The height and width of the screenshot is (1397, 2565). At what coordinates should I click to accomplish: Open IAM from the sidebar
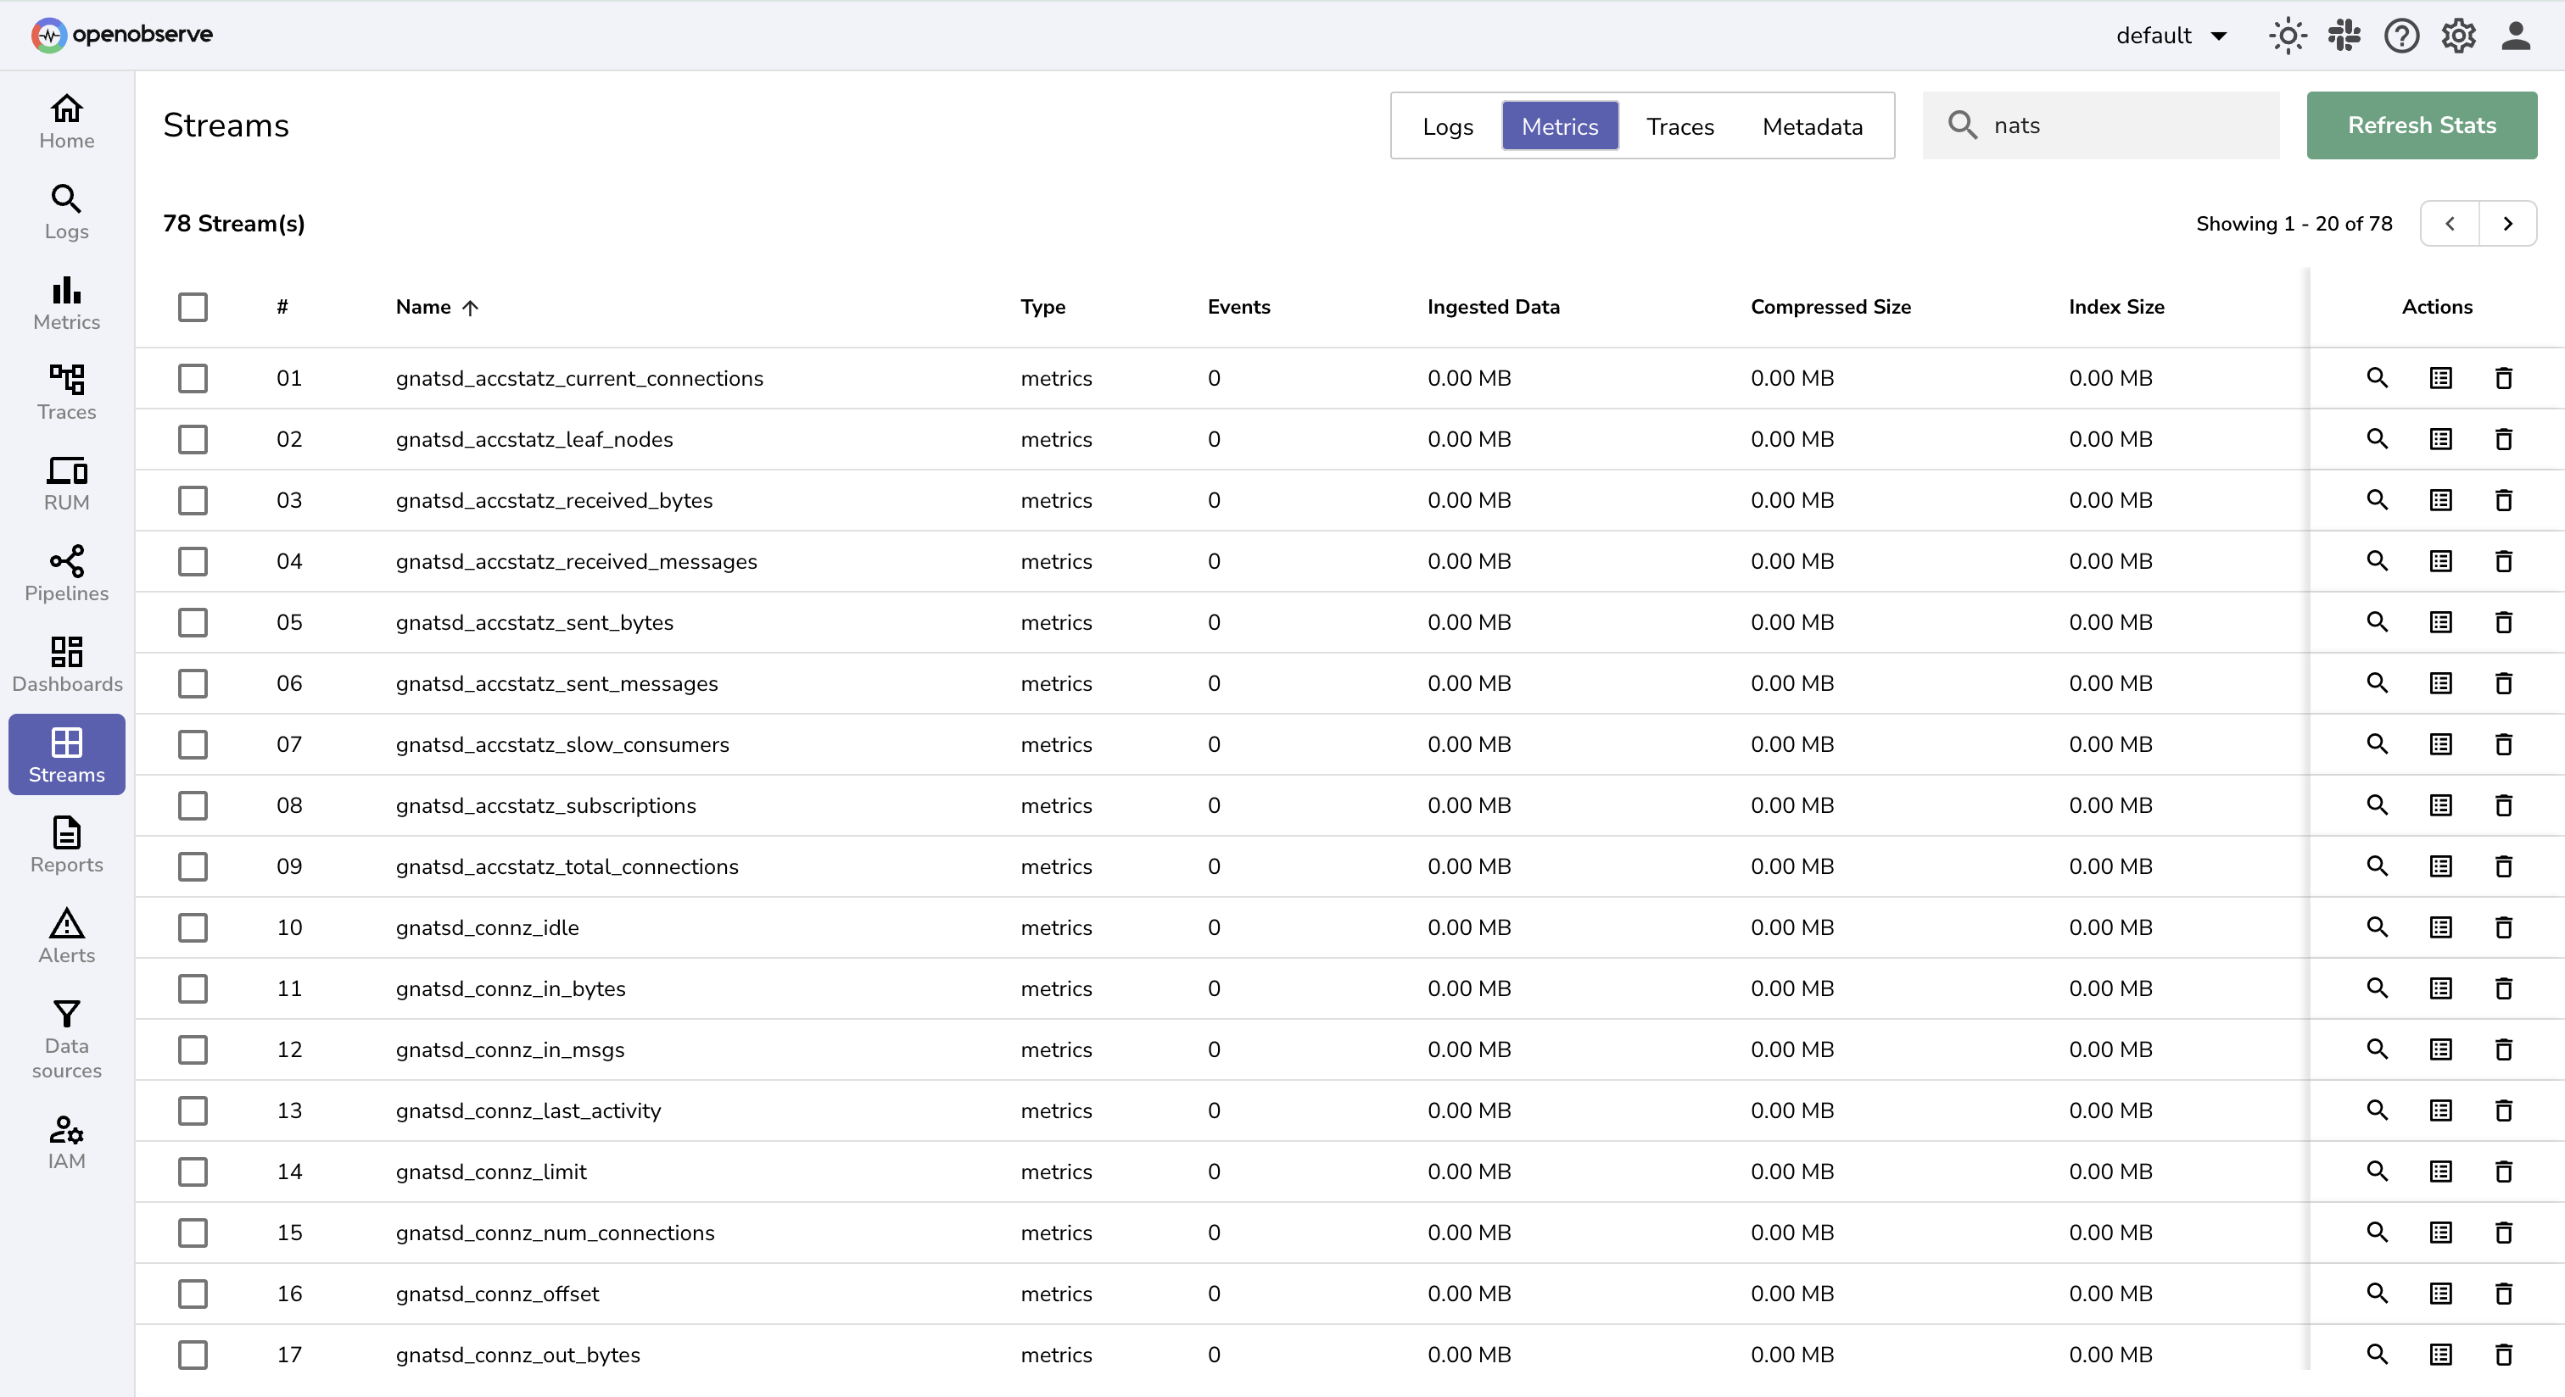[x=65, y=1139]
